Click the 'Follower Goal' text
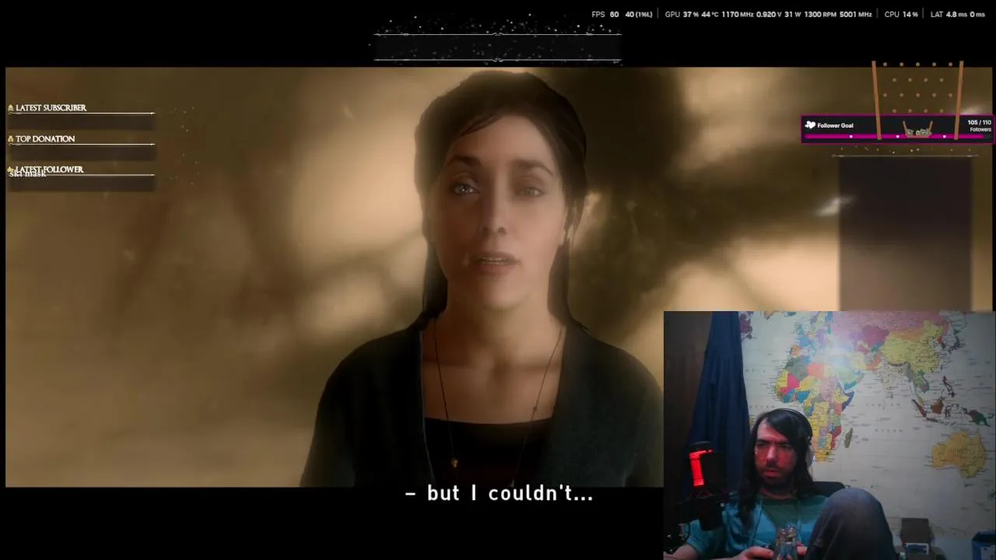The width and height of the screenshot is (996, 560). pos(835,125)
